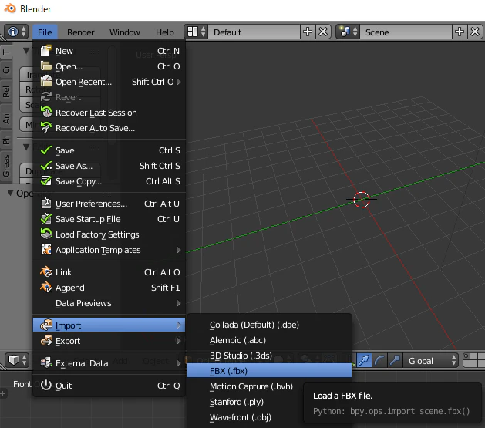Choose Append in the File menu

click(x=109, y=288)
